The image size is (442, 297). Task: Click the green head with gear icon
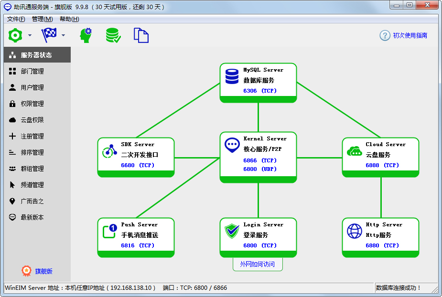click(86, 35)
